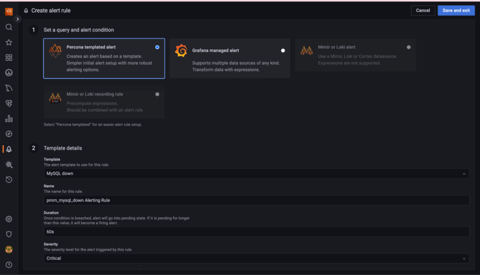Select Grafana managed alert radio option

tap(283, 50)
